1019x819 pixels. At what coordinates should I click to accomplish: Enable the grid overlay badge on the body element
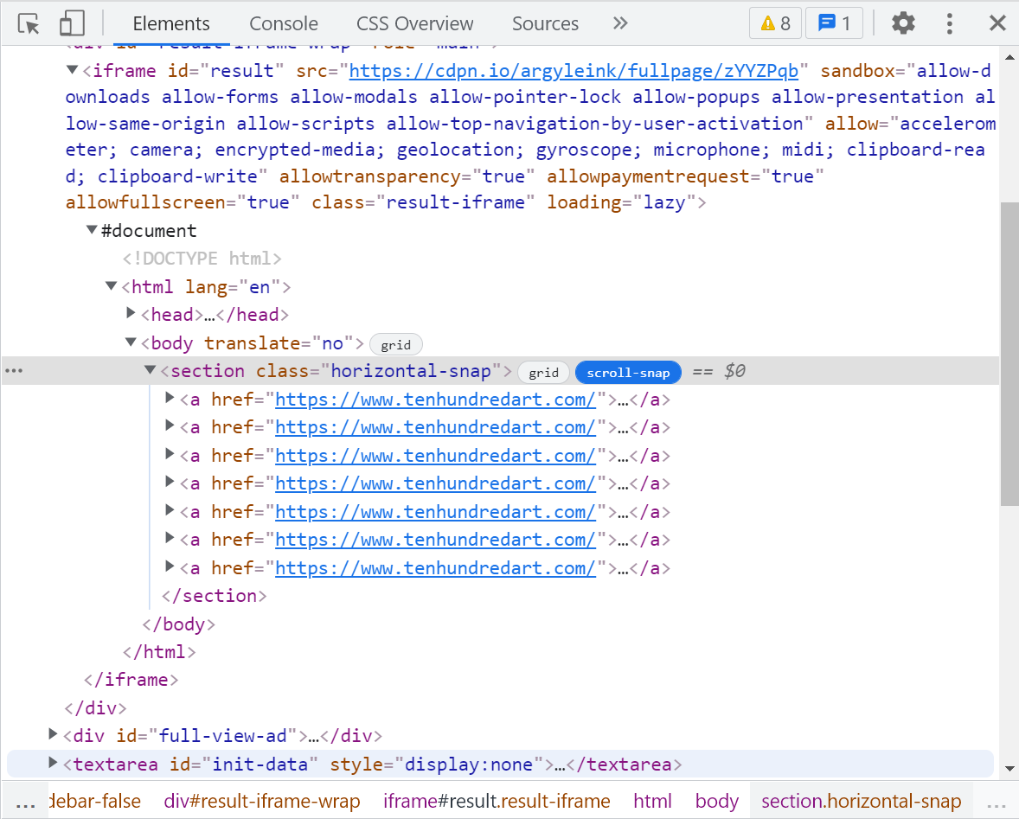[x=395, y=343]
